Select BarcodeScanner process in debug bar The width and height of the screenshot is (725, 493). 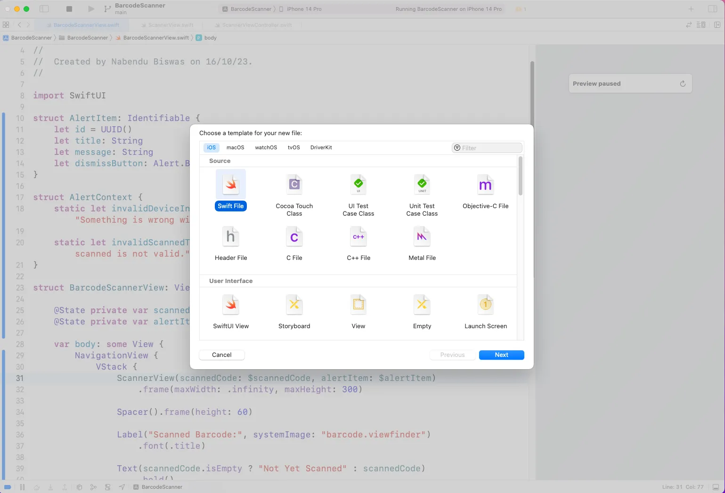158,487
